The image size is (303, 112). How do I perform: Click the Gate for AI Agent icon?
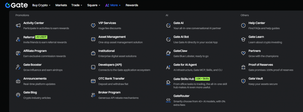(168, 67)
